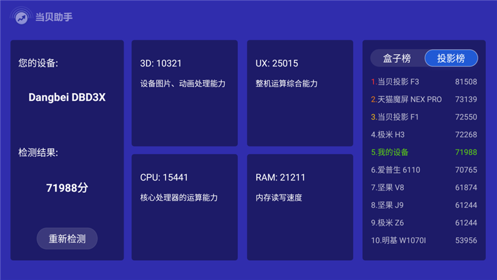Click the total score 71988分
This screenshot has width=497, height=280.
67,188
